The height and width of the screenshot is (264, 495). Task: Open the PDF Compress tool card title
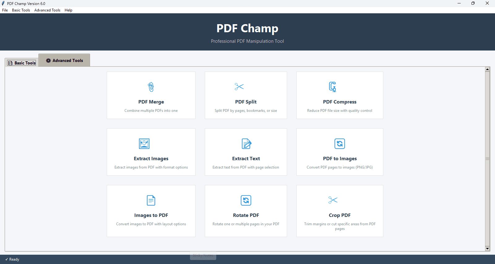coord(340,102)
